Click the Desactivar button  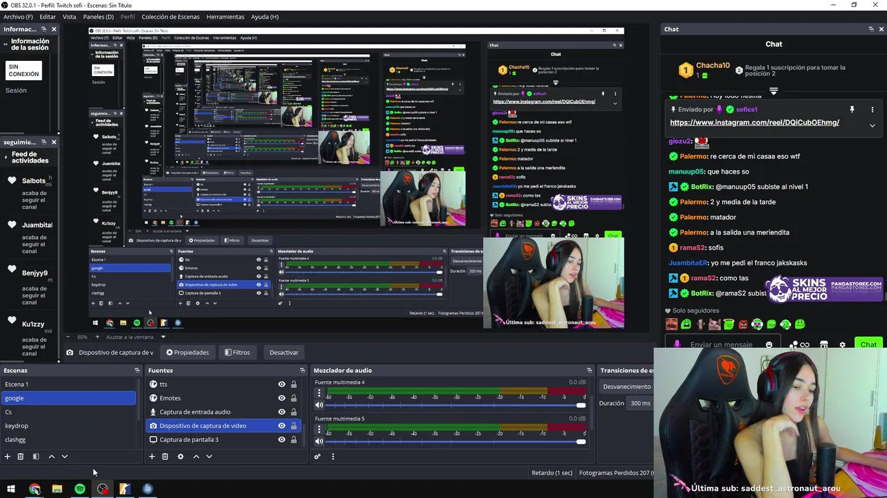tap(284, 353)
